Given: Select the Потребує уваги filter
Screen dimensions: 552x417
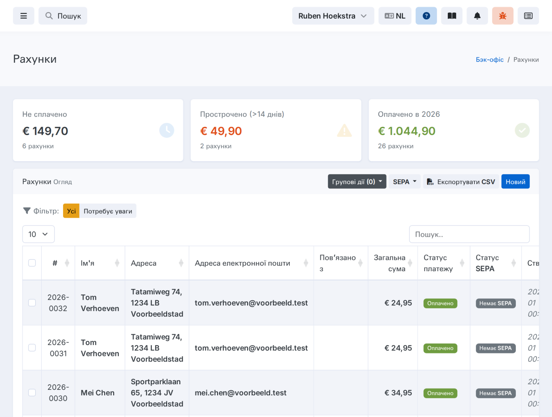Looking at the screenshot, I should pyautogui.click(x=108, y=211).
